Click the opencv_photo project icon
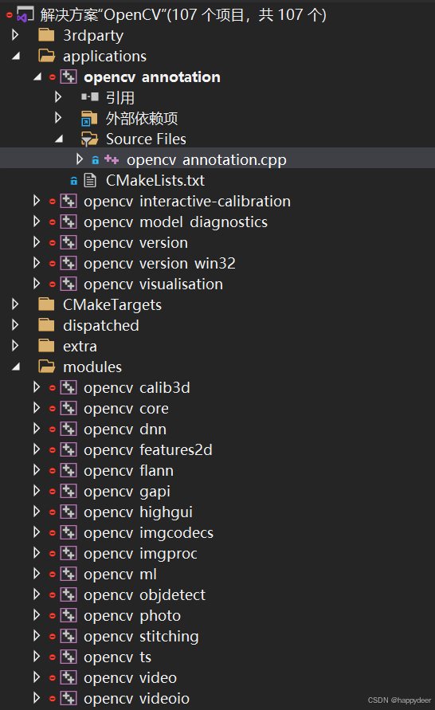This screenshot has height=710, width=435. point(69,616)
